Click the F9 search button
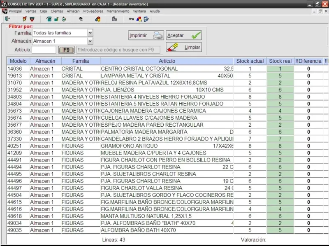The height and width of the screenshot is (246, 329). (x=66, y=50)
